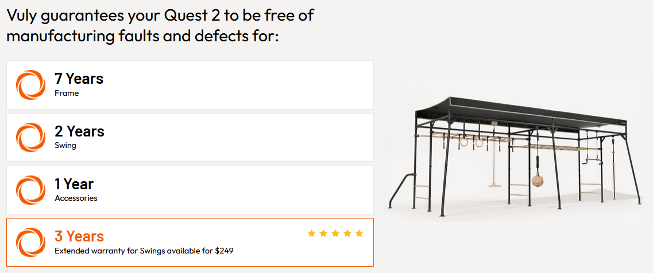This screenshot has height=273, width=653.
Task: Click the middle star of the five-star rating
Action: pos(335,233)
